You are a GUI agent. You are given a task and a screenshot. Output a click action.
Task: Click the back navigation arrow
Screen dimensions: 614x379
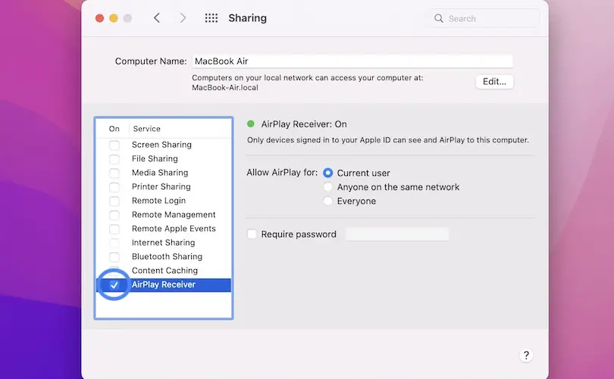pyautogui.click(x=157, y=18)
